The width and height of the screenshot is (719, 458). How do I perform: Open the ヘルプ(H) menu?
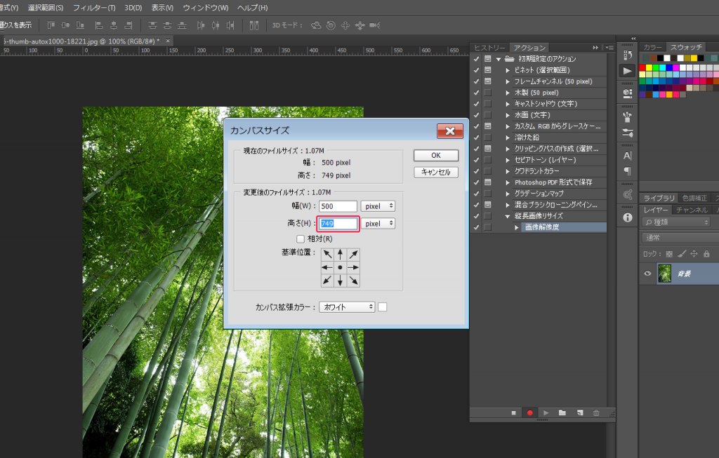coord(252,8)
